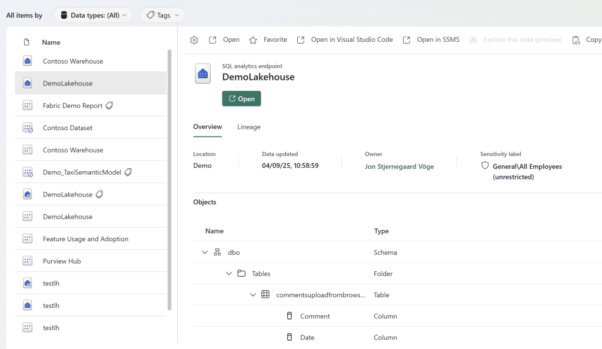Collapse the commentsuploadfrombrows table node

253,294
